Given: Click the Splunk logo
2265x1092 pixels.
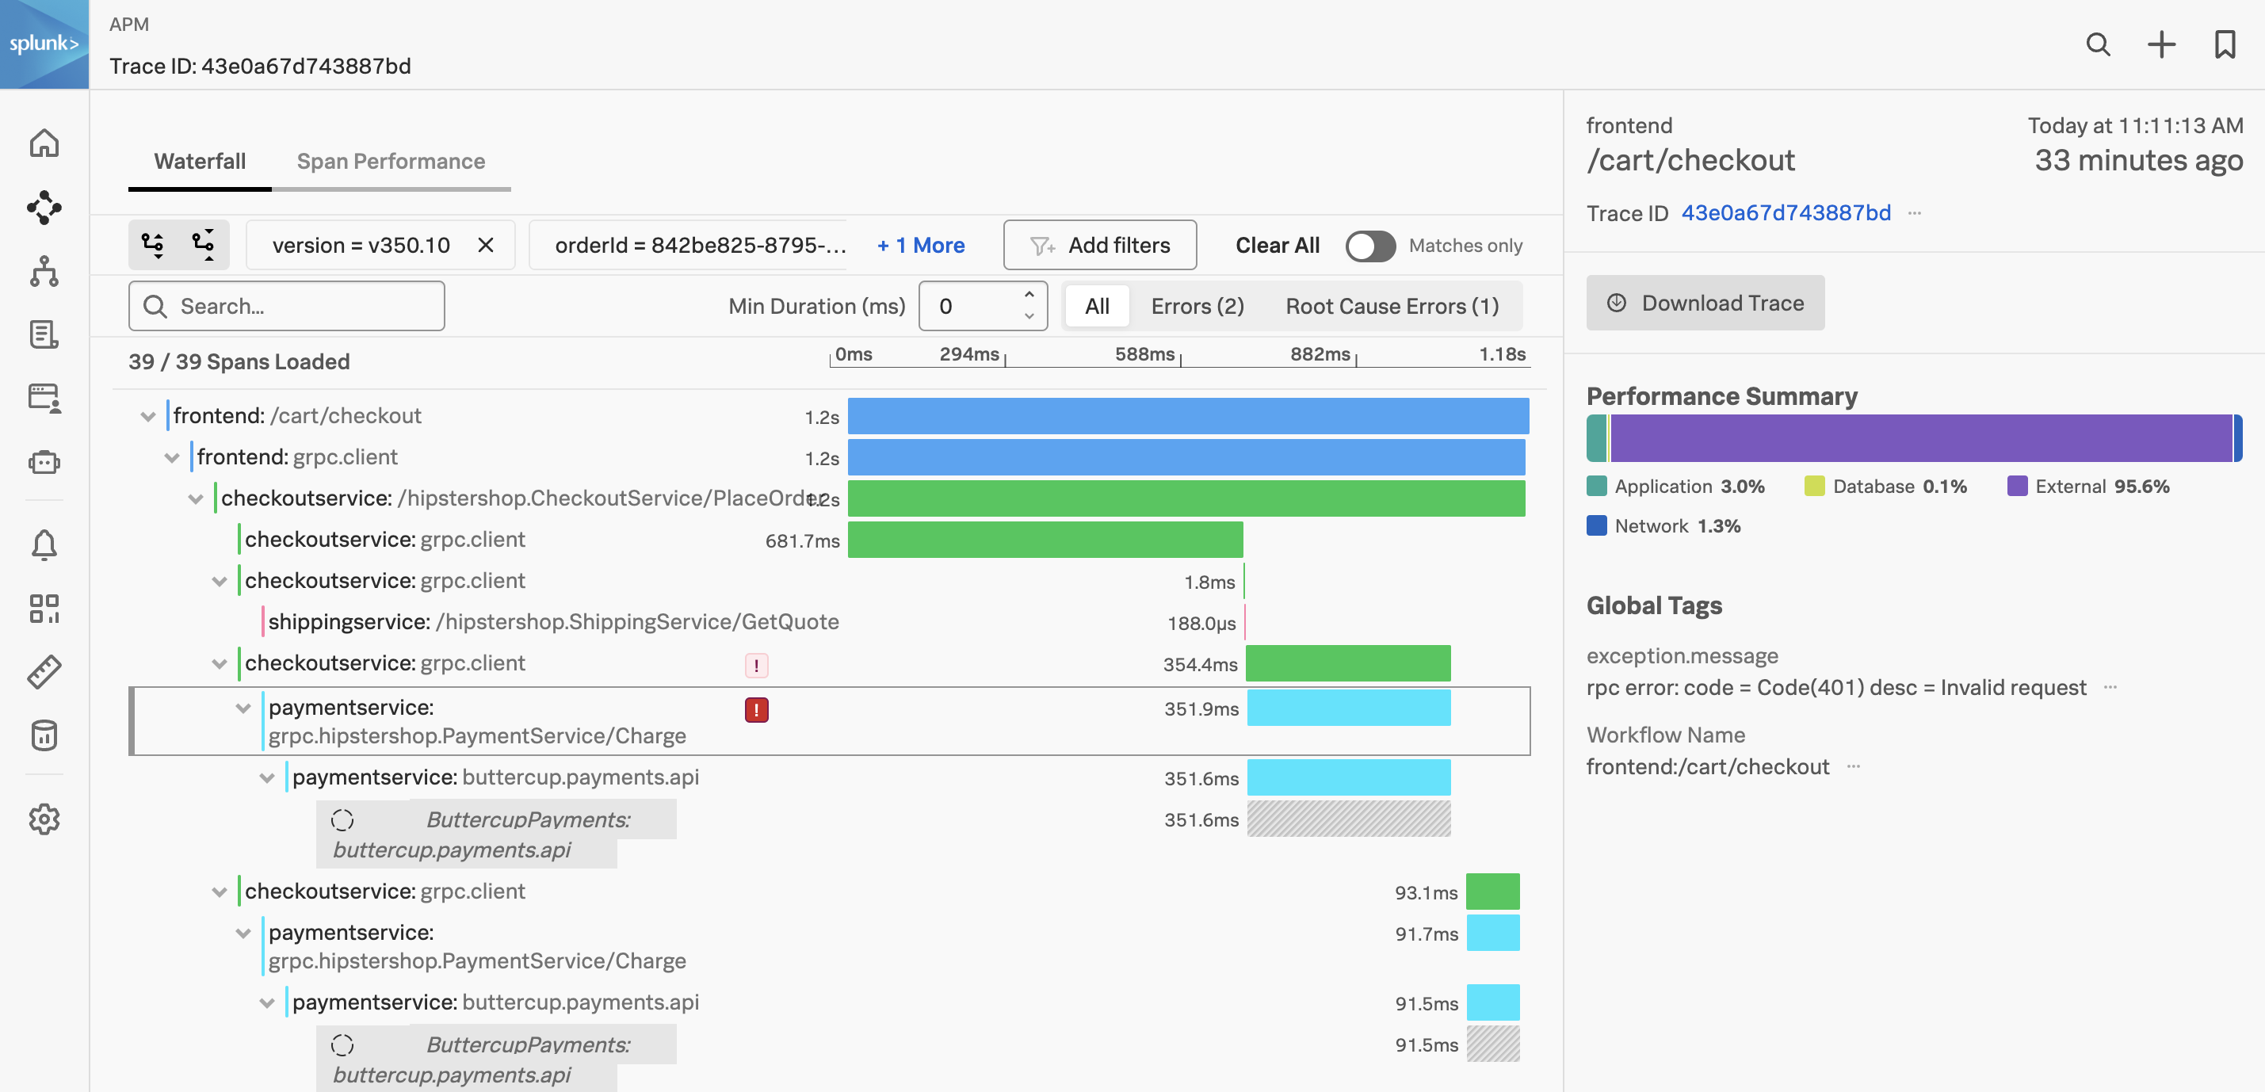Looking at the screenshot, I should pos(44,44).
